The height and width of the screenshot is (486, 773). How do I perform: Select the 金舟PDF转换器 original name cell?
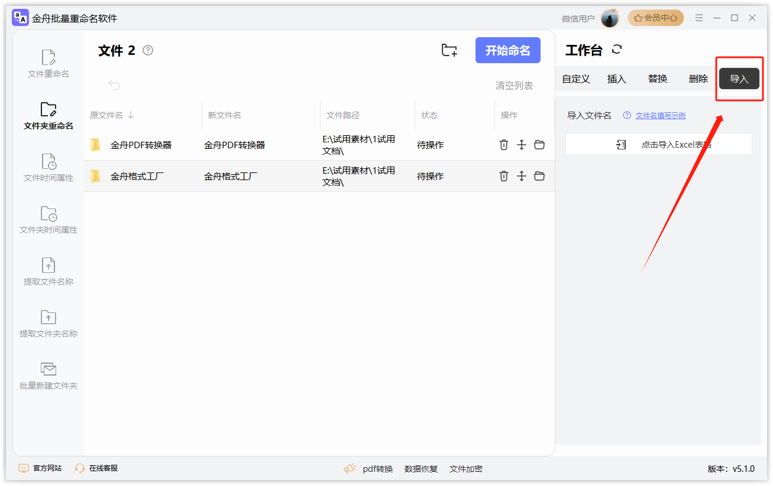click(x=141, y=145)
